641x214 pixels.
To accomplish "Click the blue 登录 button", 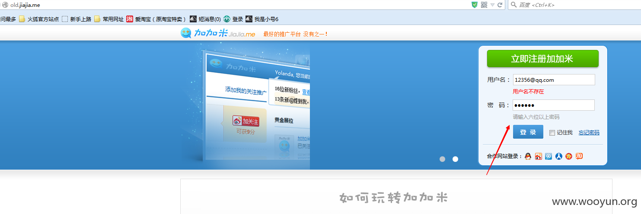I will [528, 132].
